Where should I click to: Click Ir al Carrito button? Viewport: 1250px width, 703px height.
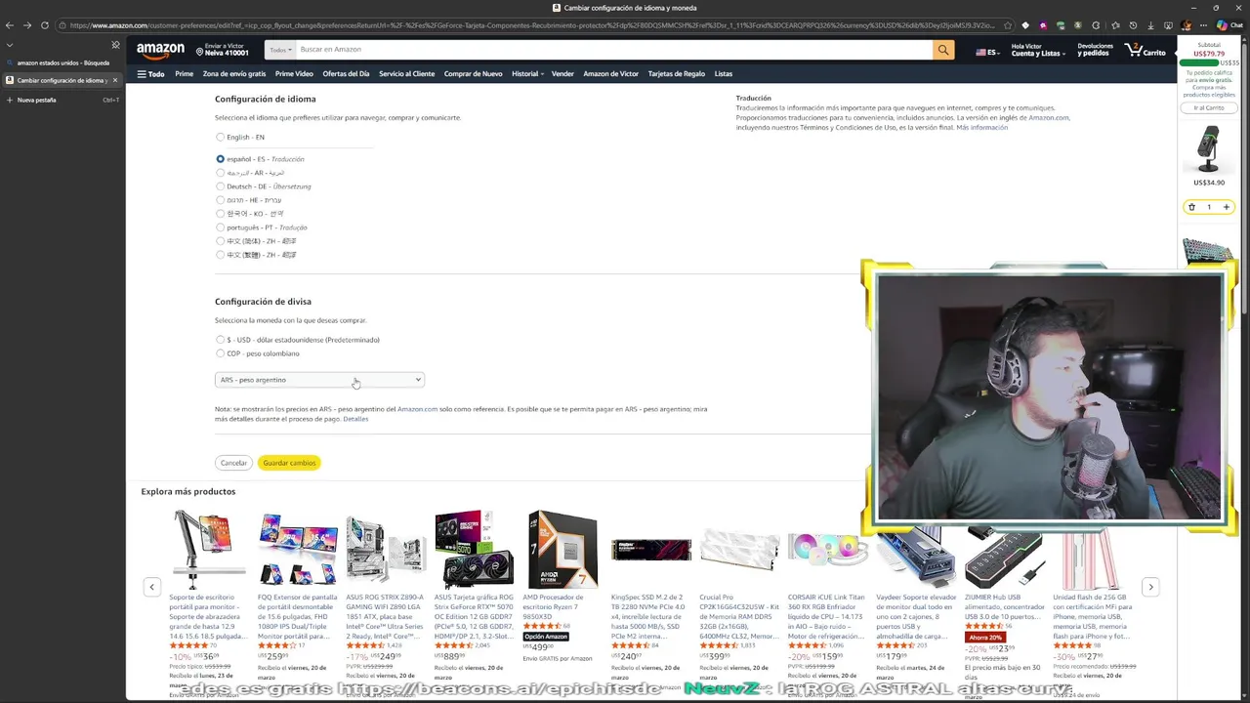click(x=1209, y=107)
